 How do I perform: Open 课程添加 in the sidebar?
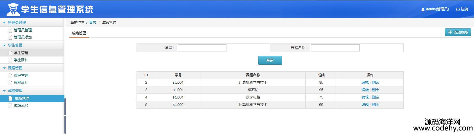click(x=21, y=83)
